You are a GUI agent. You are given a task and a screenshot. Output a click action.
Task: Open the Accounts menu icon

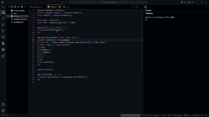[x=3, y=104]
